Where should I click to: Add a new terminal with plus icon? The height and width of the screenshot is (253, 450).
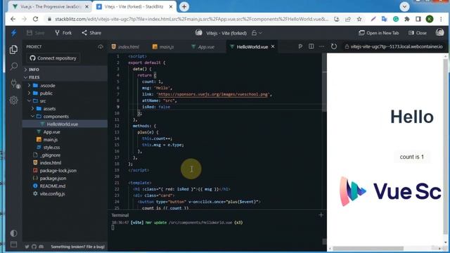click(x=321, y=215)
